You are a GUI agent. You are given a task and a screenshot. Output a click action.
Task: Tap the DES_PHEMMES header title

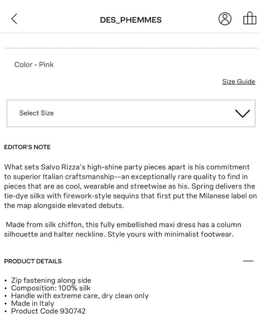(x=131, y=20)
